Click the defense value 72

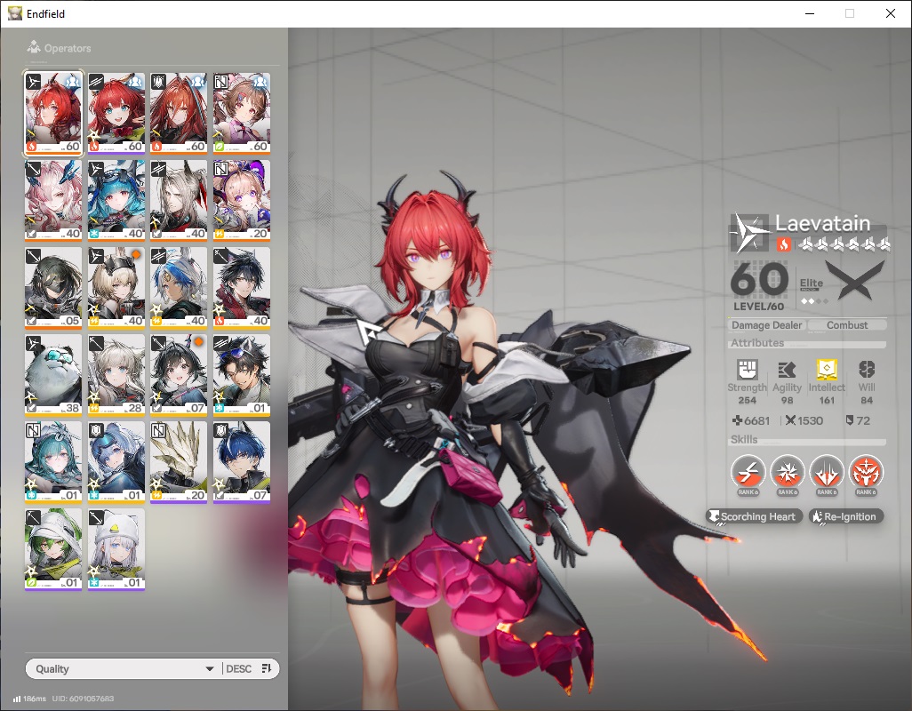pos(858,420)
